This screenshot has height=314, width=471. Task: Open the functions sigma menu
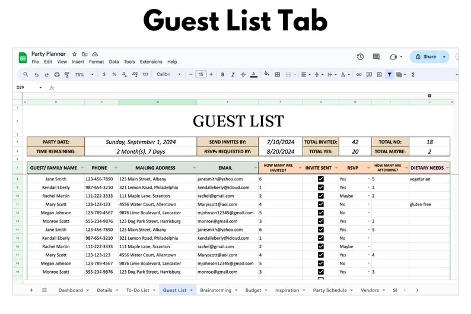tap(413, 75)
